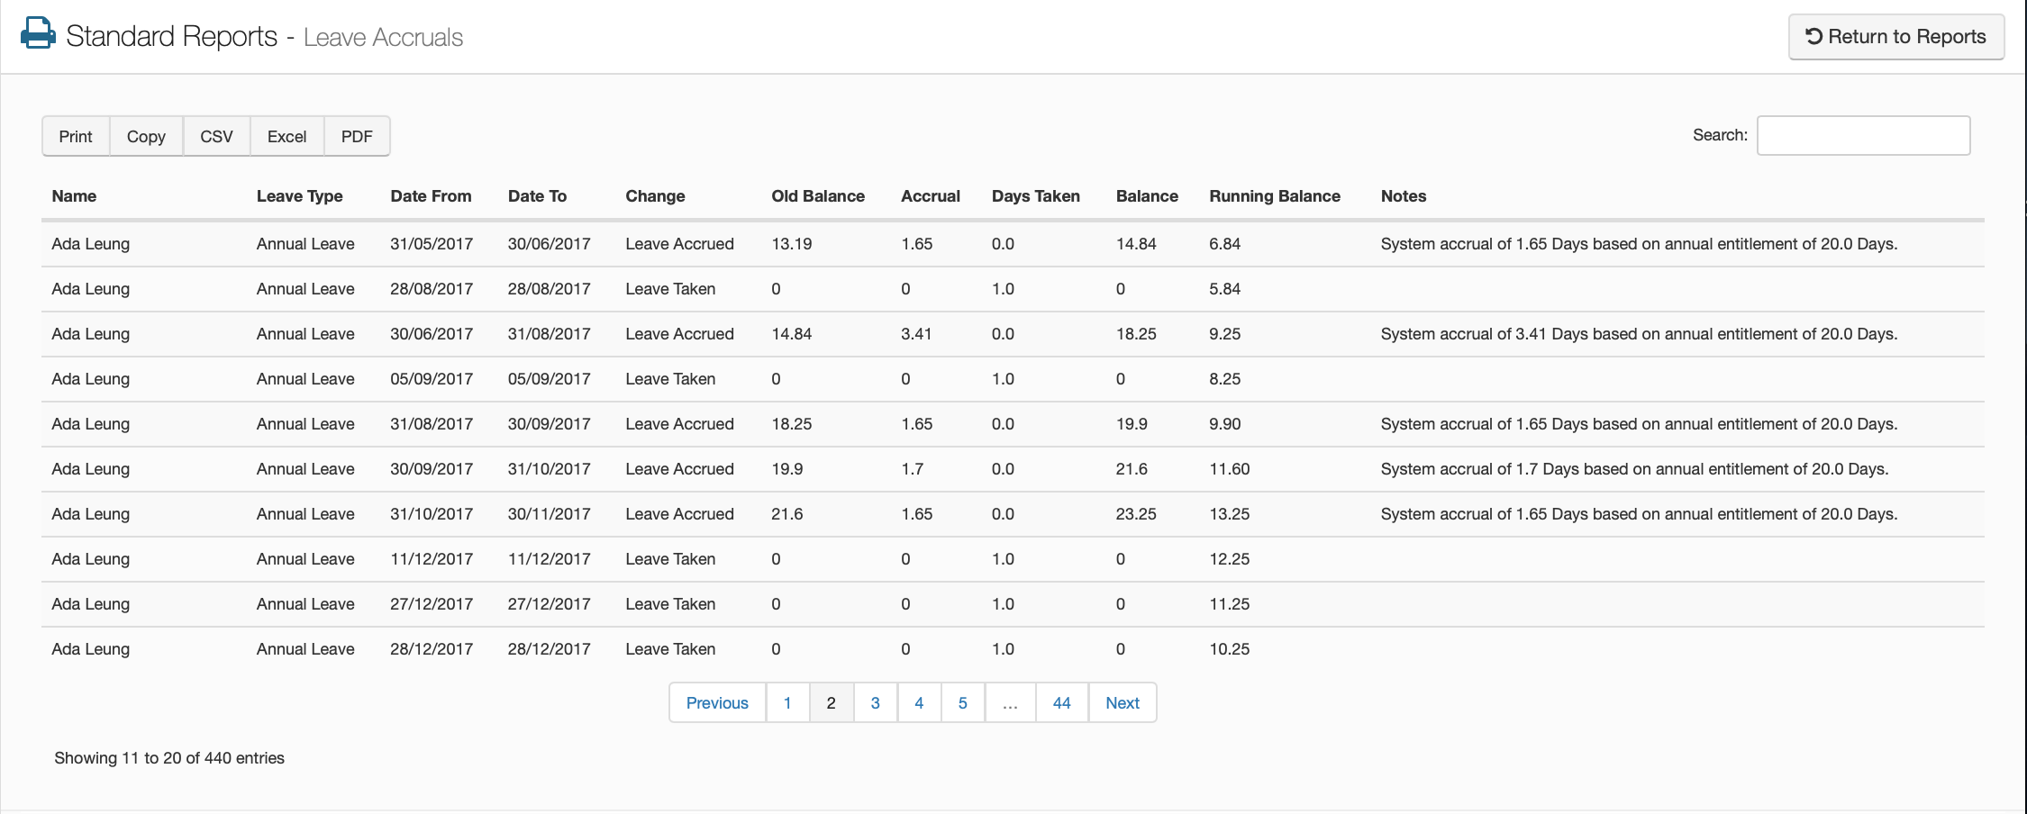Open page 3 in pagination
The width and height of the screenshot is (2027, 814).
pos(875,703)
